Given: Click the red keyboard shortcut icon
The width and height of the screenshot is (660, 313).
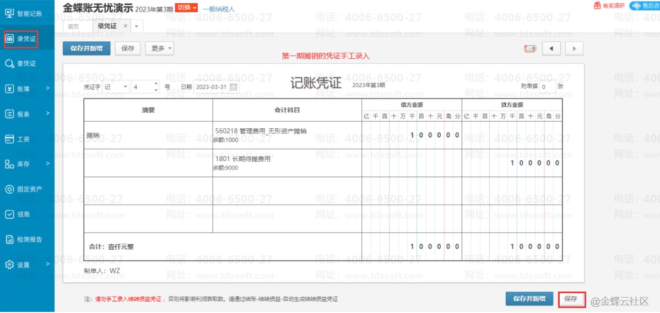Looking at the screenshot, I should pyautogui.click(x=529, y=48).
